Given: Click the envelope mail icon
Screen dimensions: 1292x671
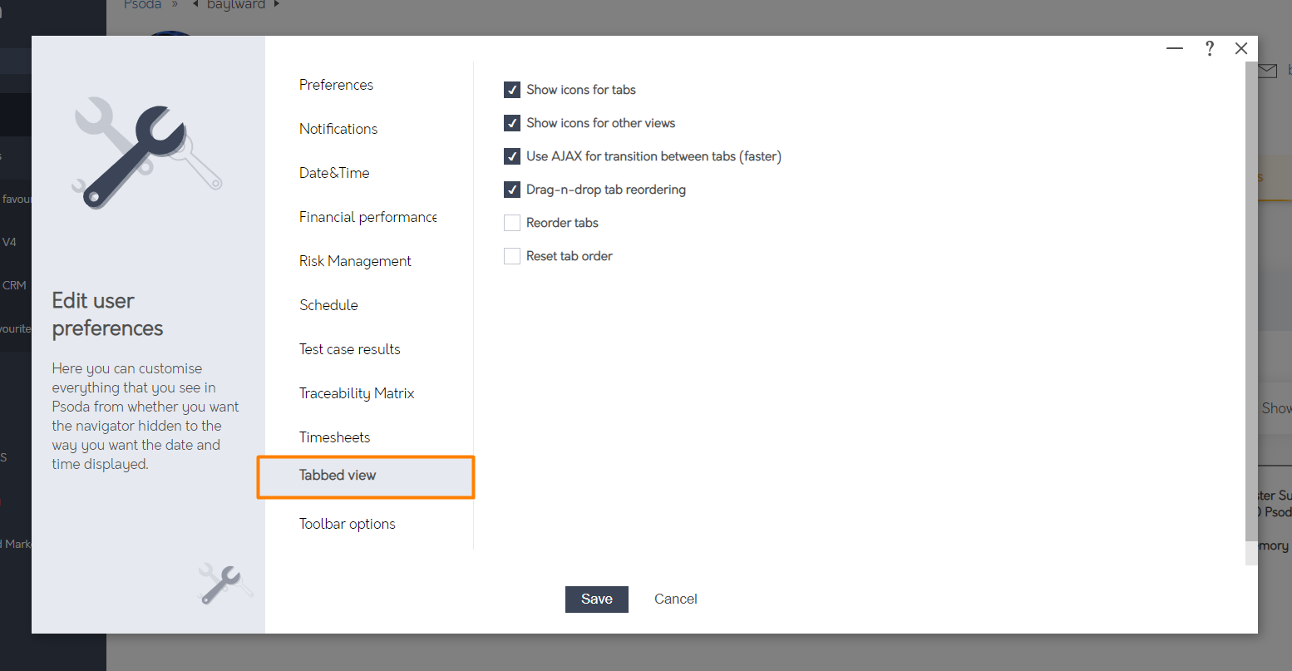Looking at the screenshot, I should [x=1266, y=71].
